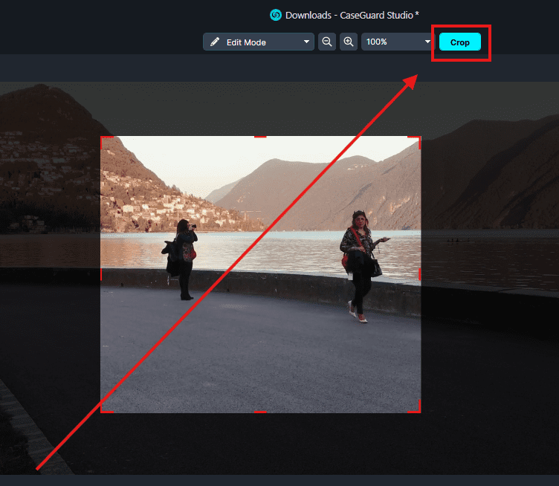
Task: Click the CaseGuard logo in the title
Action: coord(276,15)
